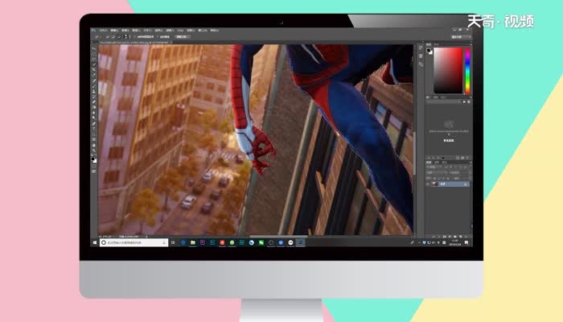
Task: Open the layer blend mode dropdown
Action: click(x=436, y=172)
